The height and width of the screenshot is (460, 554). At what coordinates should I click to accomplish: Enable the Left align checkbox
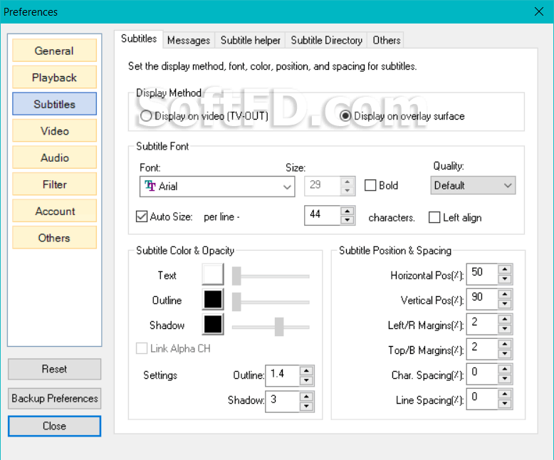coord(455,217)
